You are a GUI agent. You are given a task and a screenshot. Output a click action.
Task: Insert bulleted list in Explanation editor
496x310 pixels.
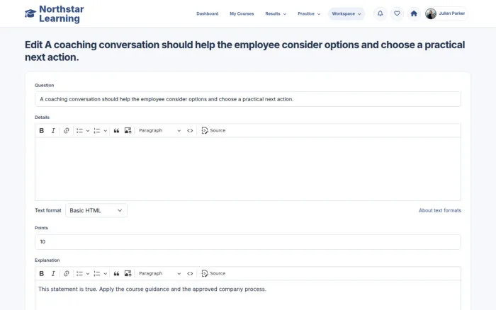pyautogui.click(x=79, y=274)
